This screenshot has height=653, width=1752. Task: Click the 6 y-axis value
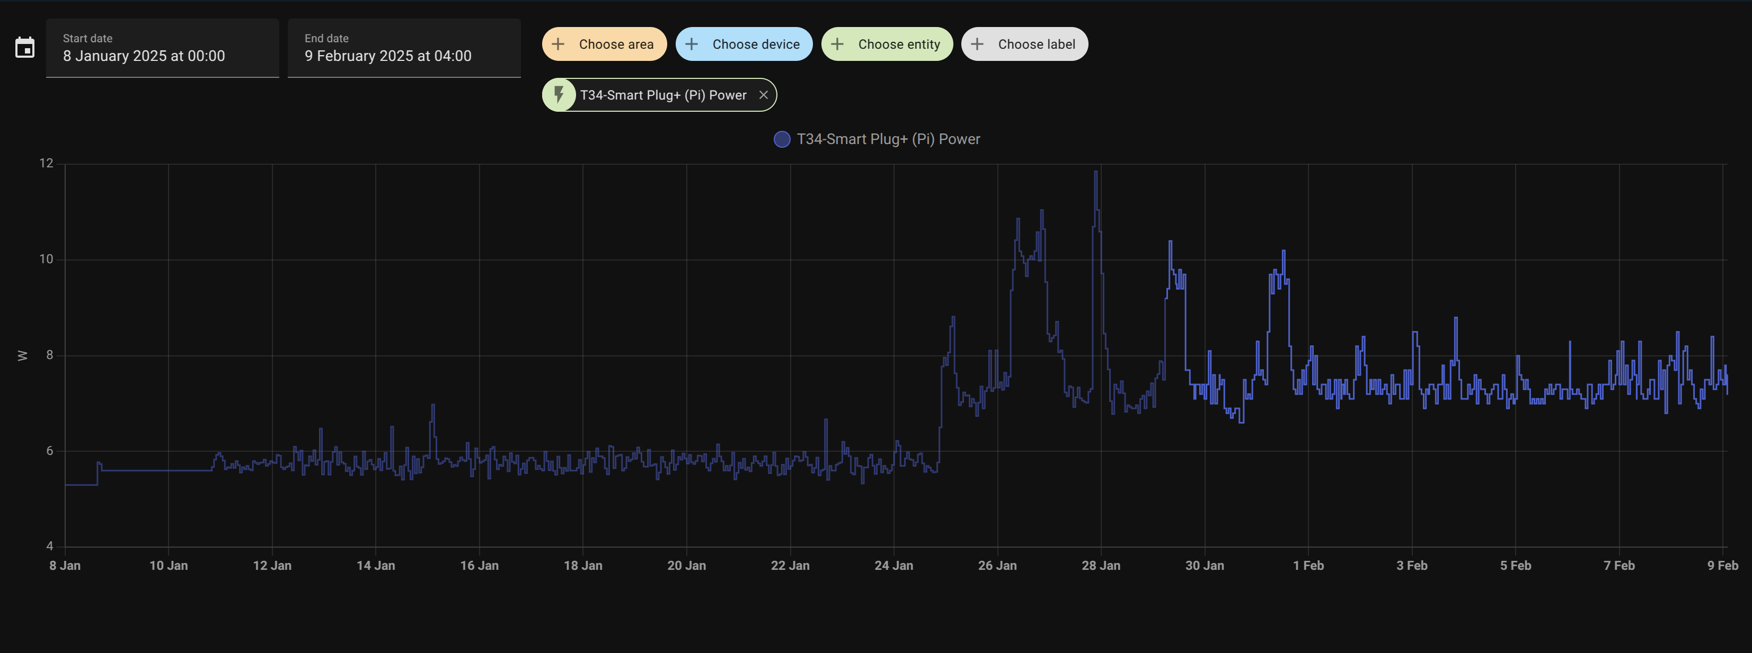(50, 451)
